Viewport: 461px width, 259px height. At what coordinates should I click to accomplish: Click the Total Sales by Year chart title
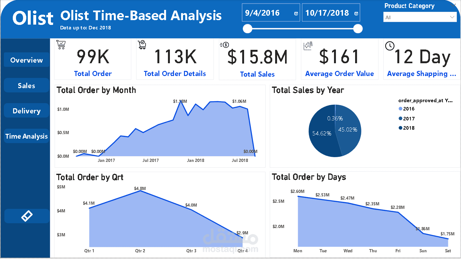(x=308, y=90)
